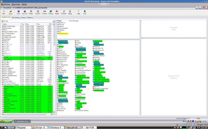Select Disney Channel in bouquet services

pos(99,56)
